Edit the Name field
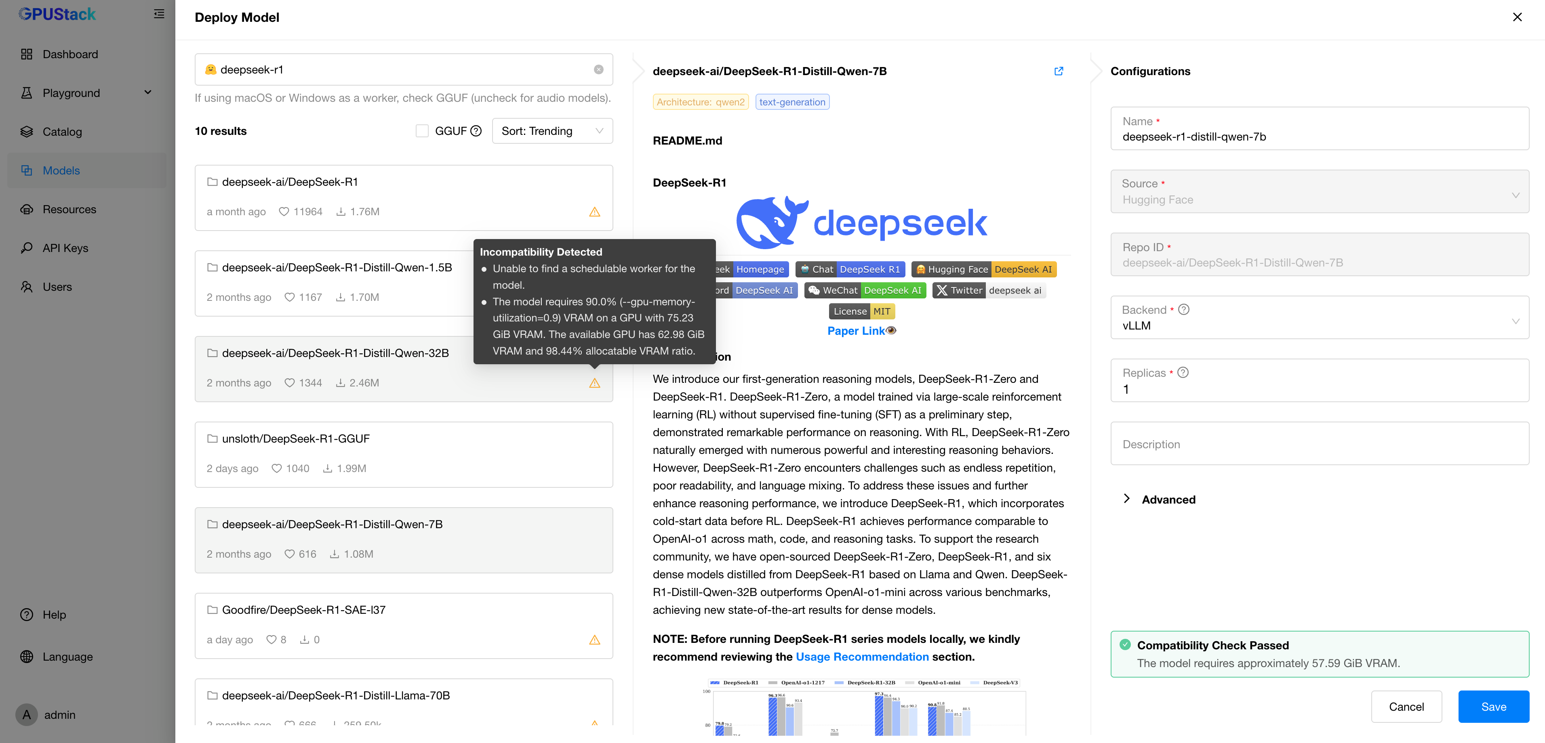The width and height of the screenshot is (1545, 743). click(1319, 128)
